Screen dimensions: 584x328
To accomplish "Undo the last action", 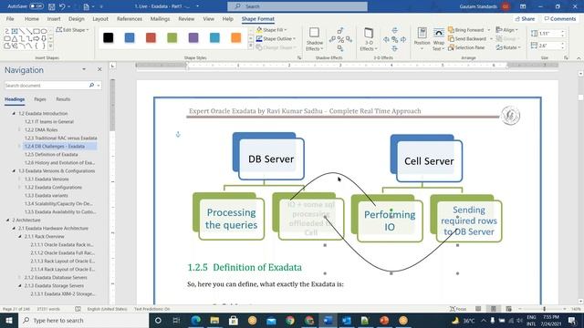I will coord(62,6).
